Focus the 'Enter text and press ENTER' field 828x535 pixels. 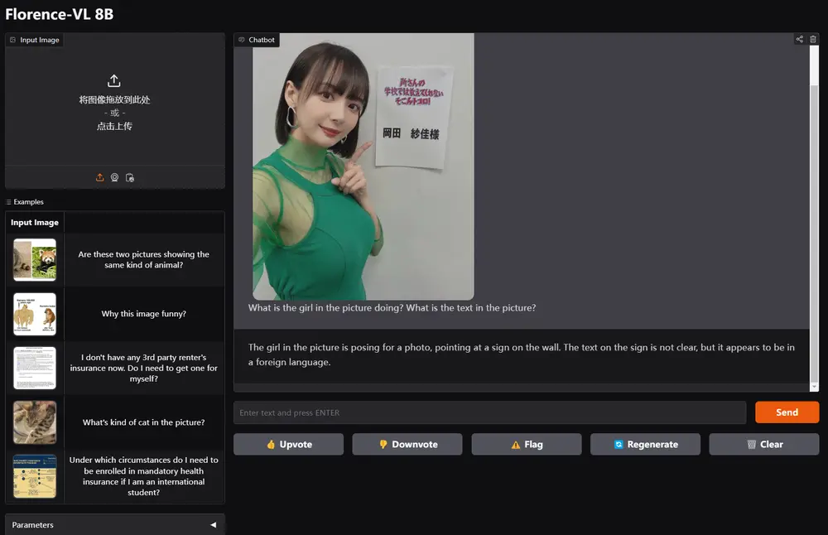489,412
